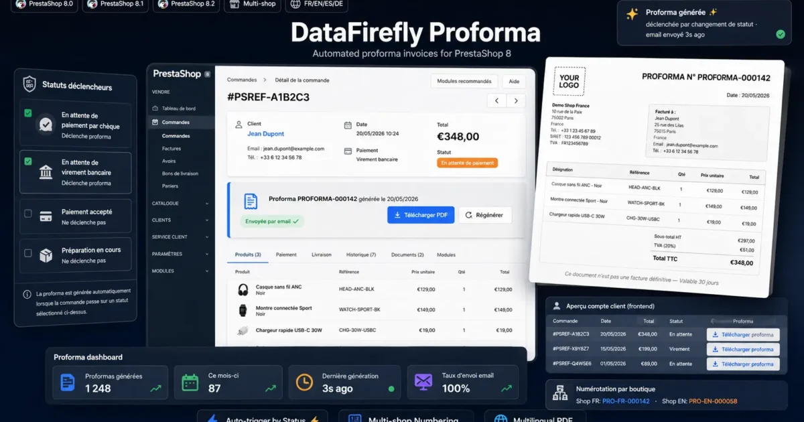Click the package box icon beside Préparation en cours
The image size is (804, 422).
46,255
